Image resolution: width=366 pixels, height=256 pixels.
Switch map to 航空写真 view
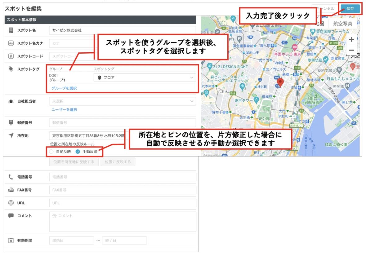(x=342, y=24)
